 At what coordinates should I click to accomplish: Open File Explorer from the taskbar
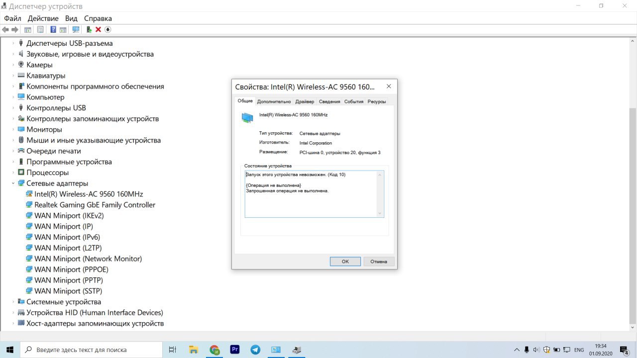click(194, 350)
